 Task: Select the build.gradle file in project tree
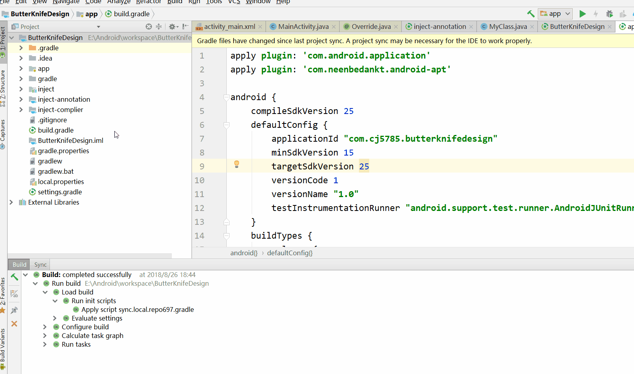click(x=55, y=130)
